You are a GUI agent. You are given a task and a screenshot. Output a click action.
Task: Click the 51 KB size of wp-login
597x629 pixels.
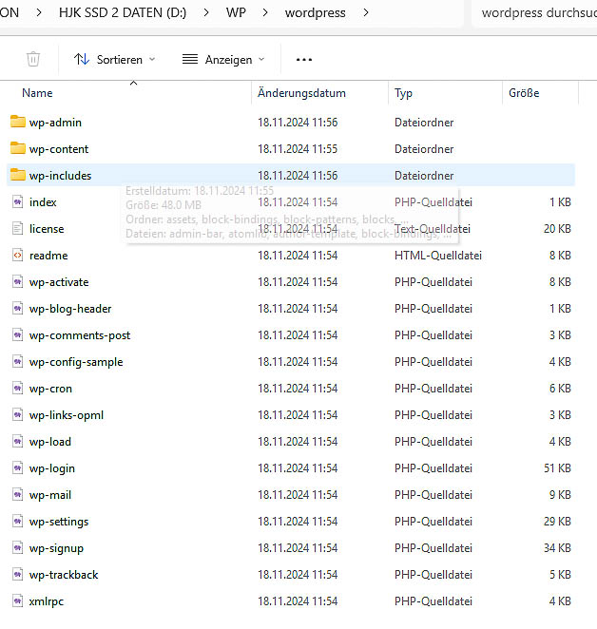pyautogui.click(x=557, y=468)
